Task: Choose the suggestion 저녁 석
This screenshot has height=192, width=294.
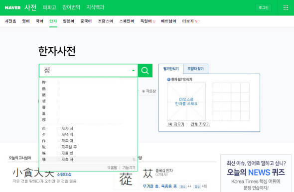Action: (88, 135)
